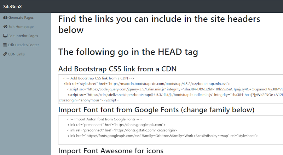Click the bootstrap.bundle.min.js script line
The height and width of the screenshot is (155, 283).
pyautogui.click(x=175, y=95)
